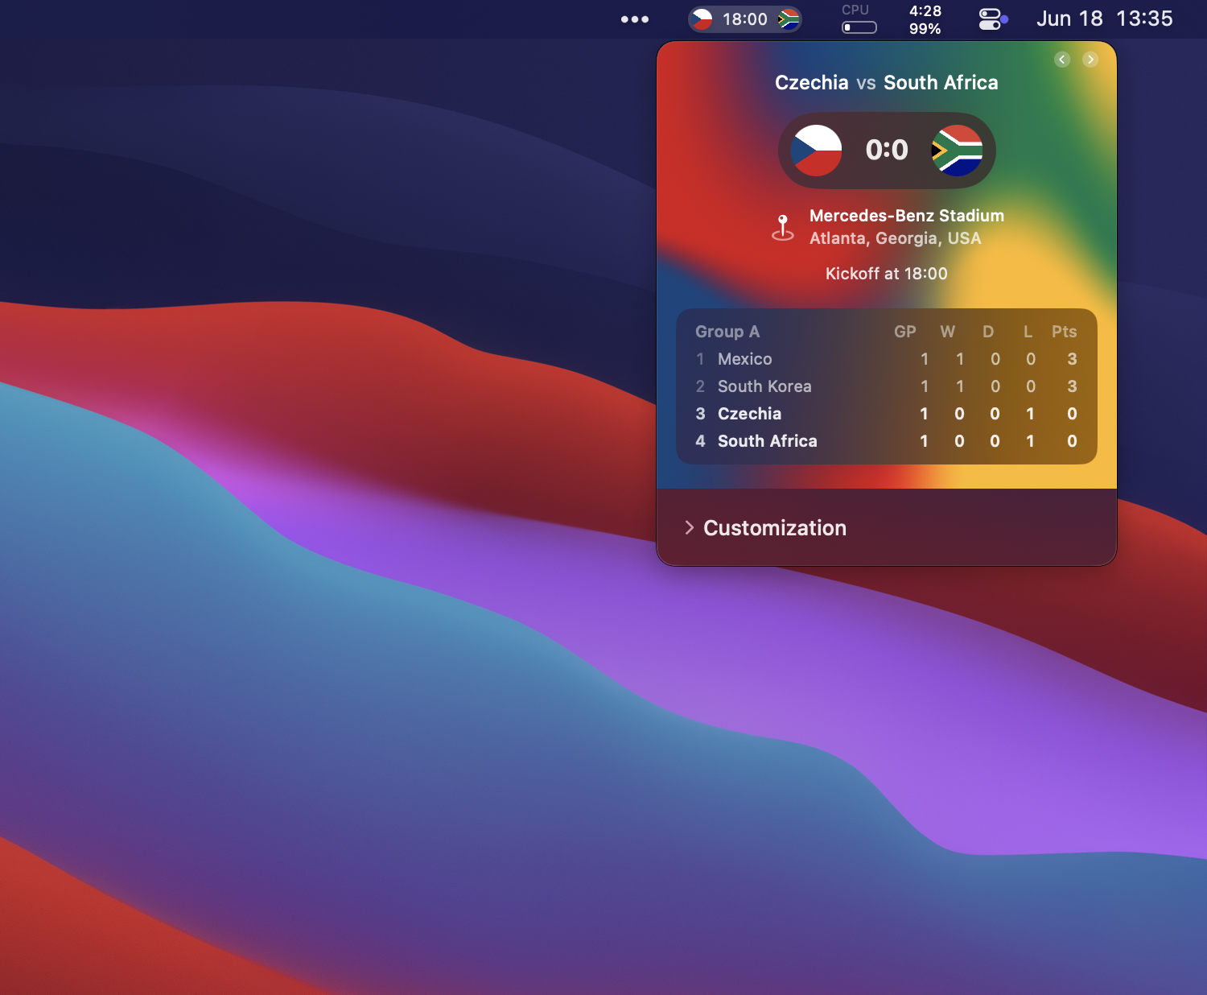1207x995 pixels.
Task: Open the Czechia vs South Africa menu bar widget
Action: pyautogui.click(x=745, y=19)
